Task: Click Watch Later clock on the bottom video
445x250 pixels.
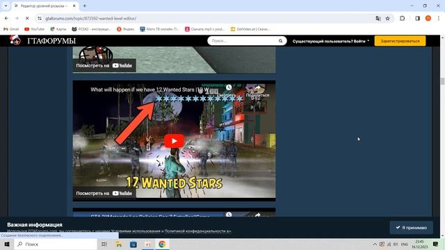Action: (229, 215)
